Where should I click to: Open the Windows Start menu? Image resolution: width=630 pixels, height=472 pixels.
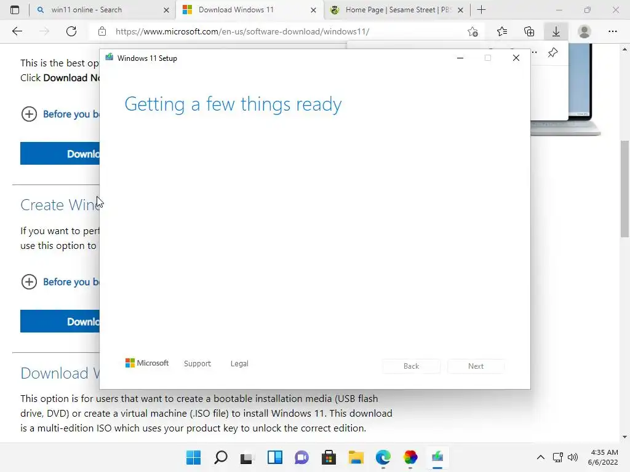pos(193,457)
